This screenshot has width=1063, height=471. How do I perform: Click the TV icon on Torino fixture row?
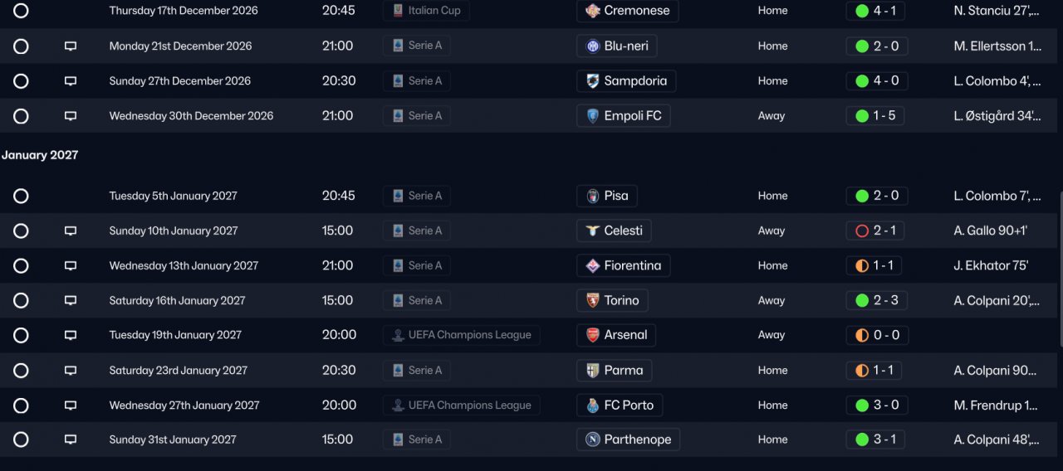pyautogui.click(x=71, y=301)
